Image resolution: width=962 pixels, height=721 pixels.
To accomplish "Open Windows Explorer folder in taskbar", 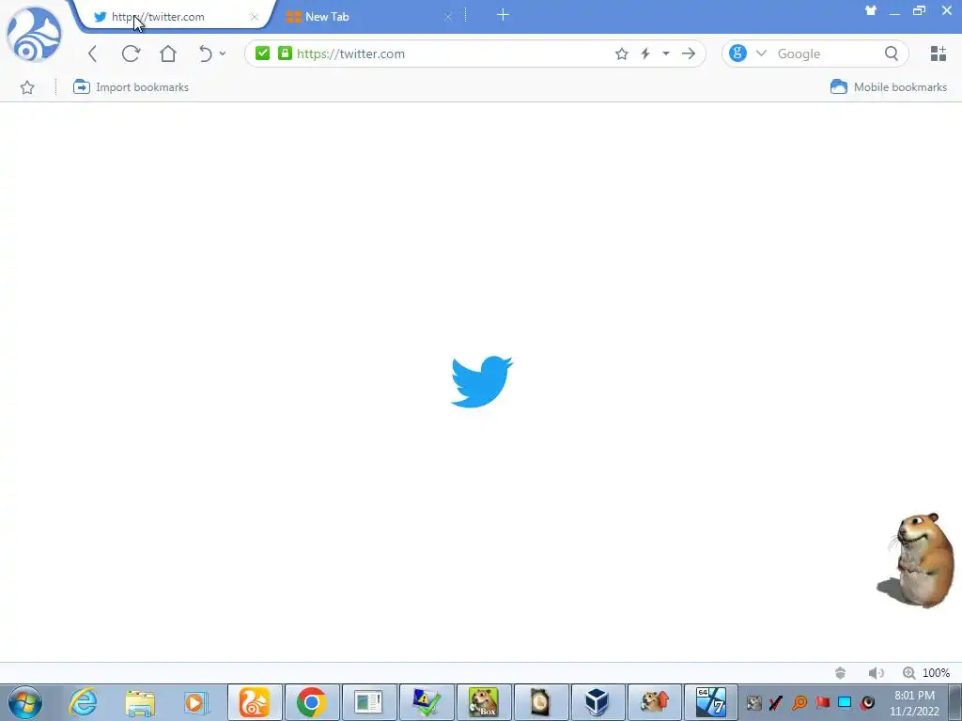I will coord(140,702).
